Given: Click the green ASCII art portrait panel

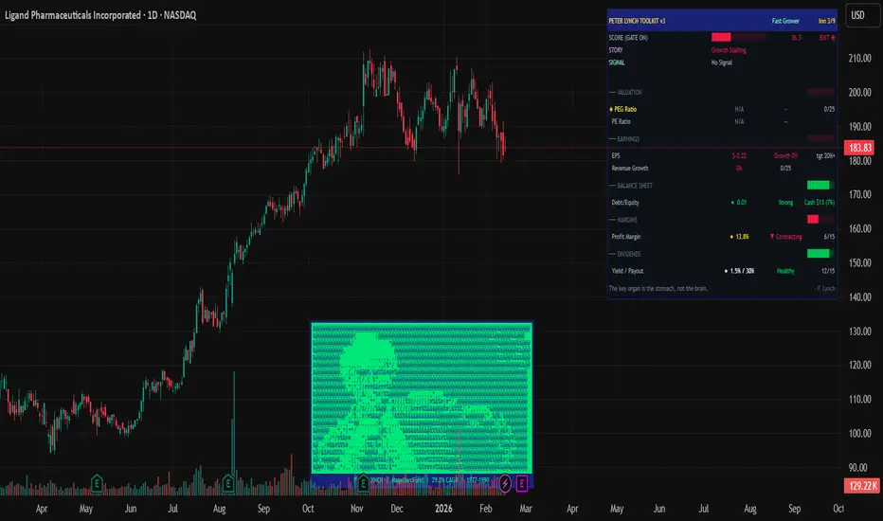Looking at the screenshot, I should 422,398.
